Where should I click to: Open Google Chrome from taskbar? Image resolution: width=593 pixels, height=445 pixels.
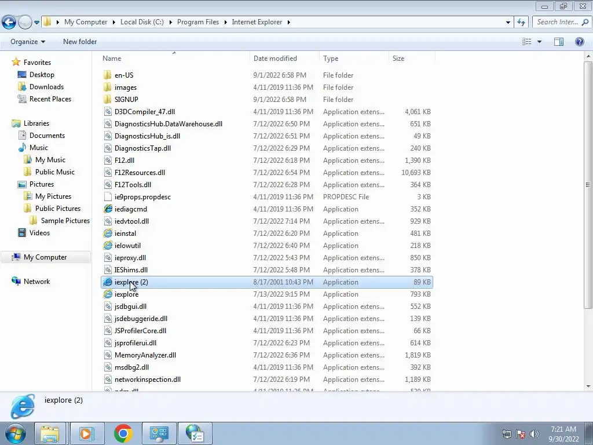[x=123, y=433]
